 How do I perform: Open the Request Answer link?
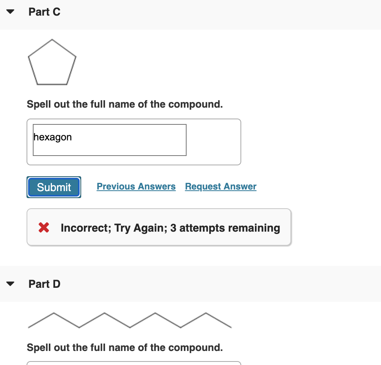(221, 186)
